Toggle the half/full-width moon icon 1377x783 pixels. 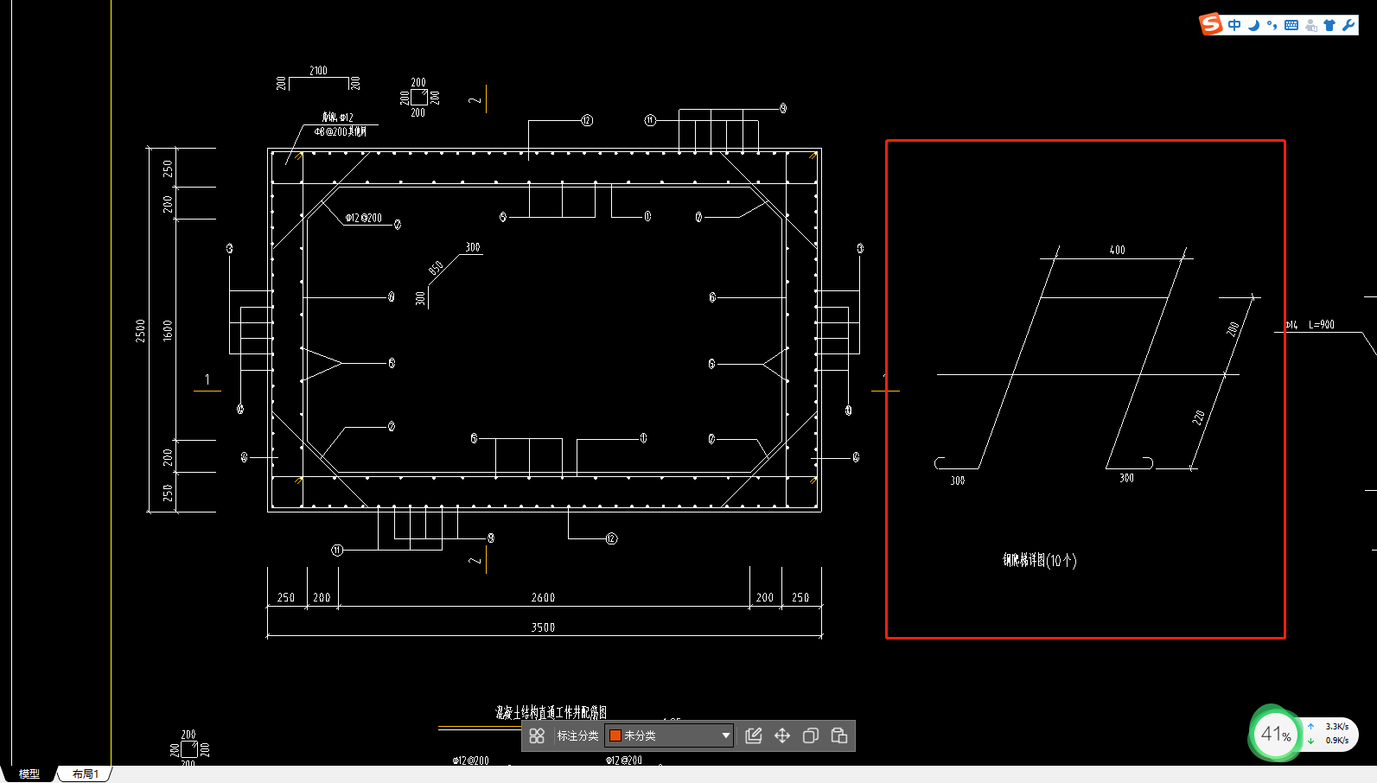click(1253, 25)
